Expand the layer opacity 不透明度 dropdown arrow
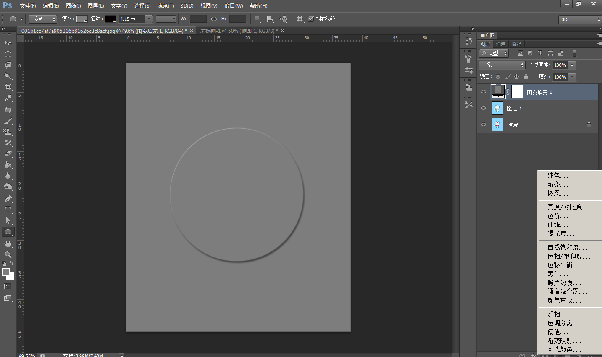Screen dimensions: 602x357 [572, 65]
